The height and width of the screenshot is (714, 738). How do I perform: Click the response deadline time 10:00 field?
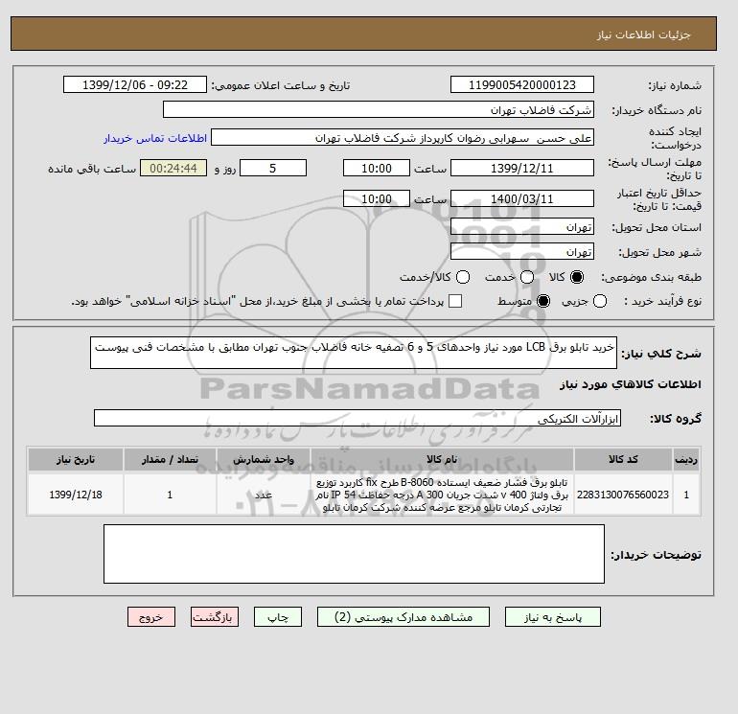(377, 168)
